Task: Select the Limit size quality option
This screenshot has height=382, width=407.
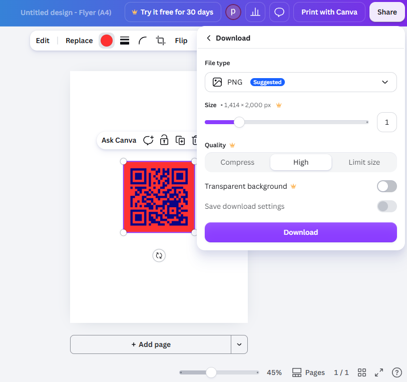Action: (x=364, y=162)
